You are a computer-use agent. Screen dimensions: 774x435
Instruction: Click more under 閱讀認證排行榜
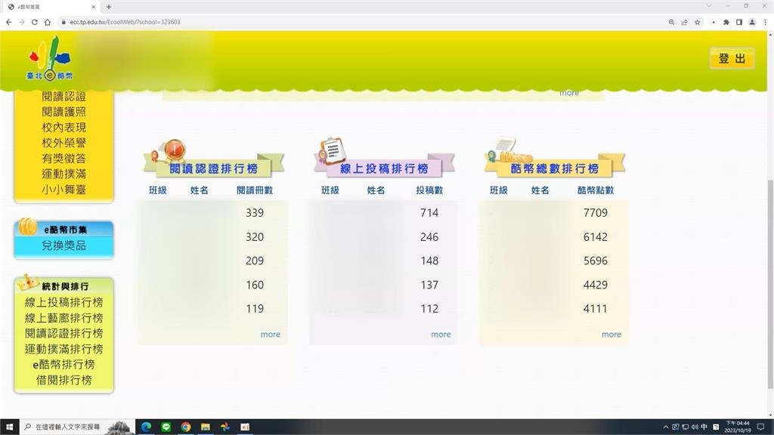(270, 335)
